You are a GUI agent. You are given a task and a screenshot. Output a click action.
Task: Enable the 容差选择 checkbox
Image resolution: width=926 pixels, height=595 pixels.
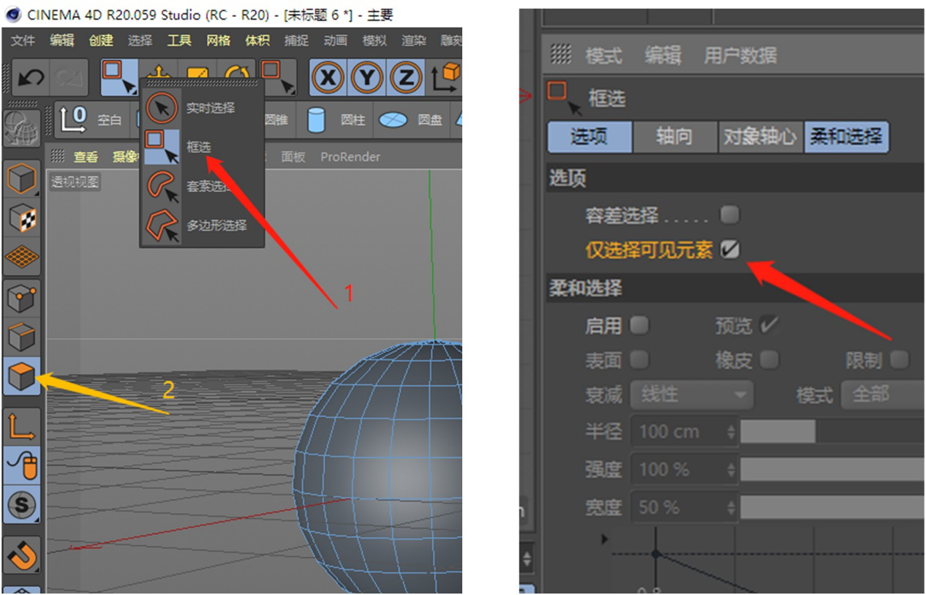[729, 215]
